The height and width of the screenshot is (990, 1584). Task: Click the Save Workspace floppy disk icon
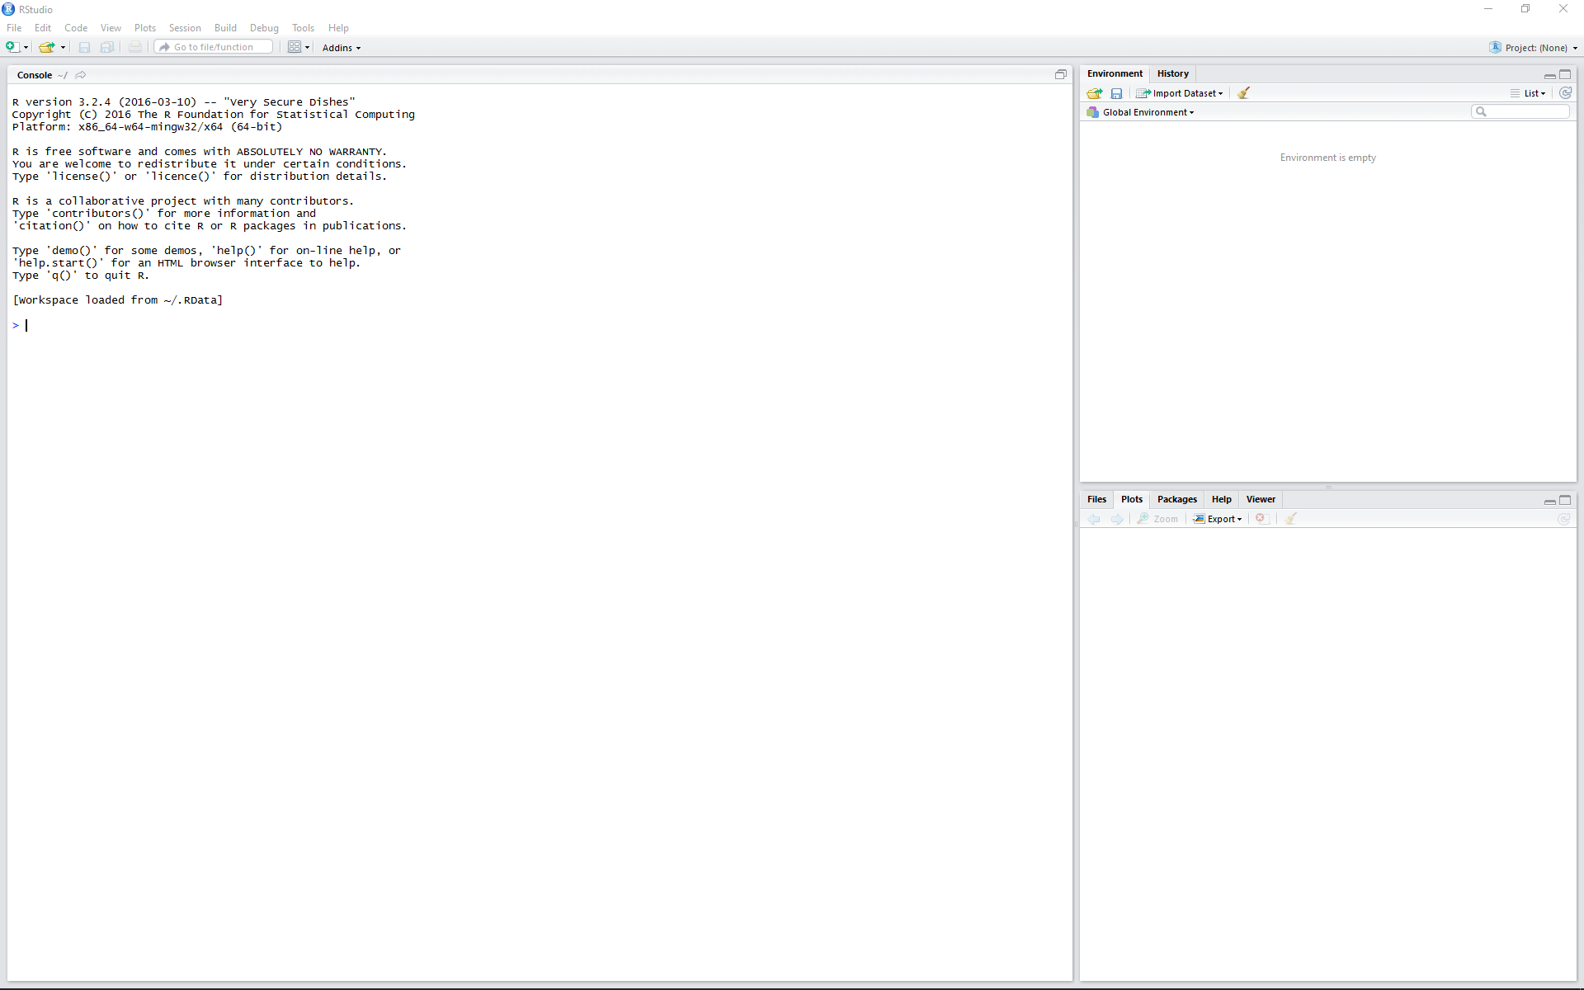1116,93
